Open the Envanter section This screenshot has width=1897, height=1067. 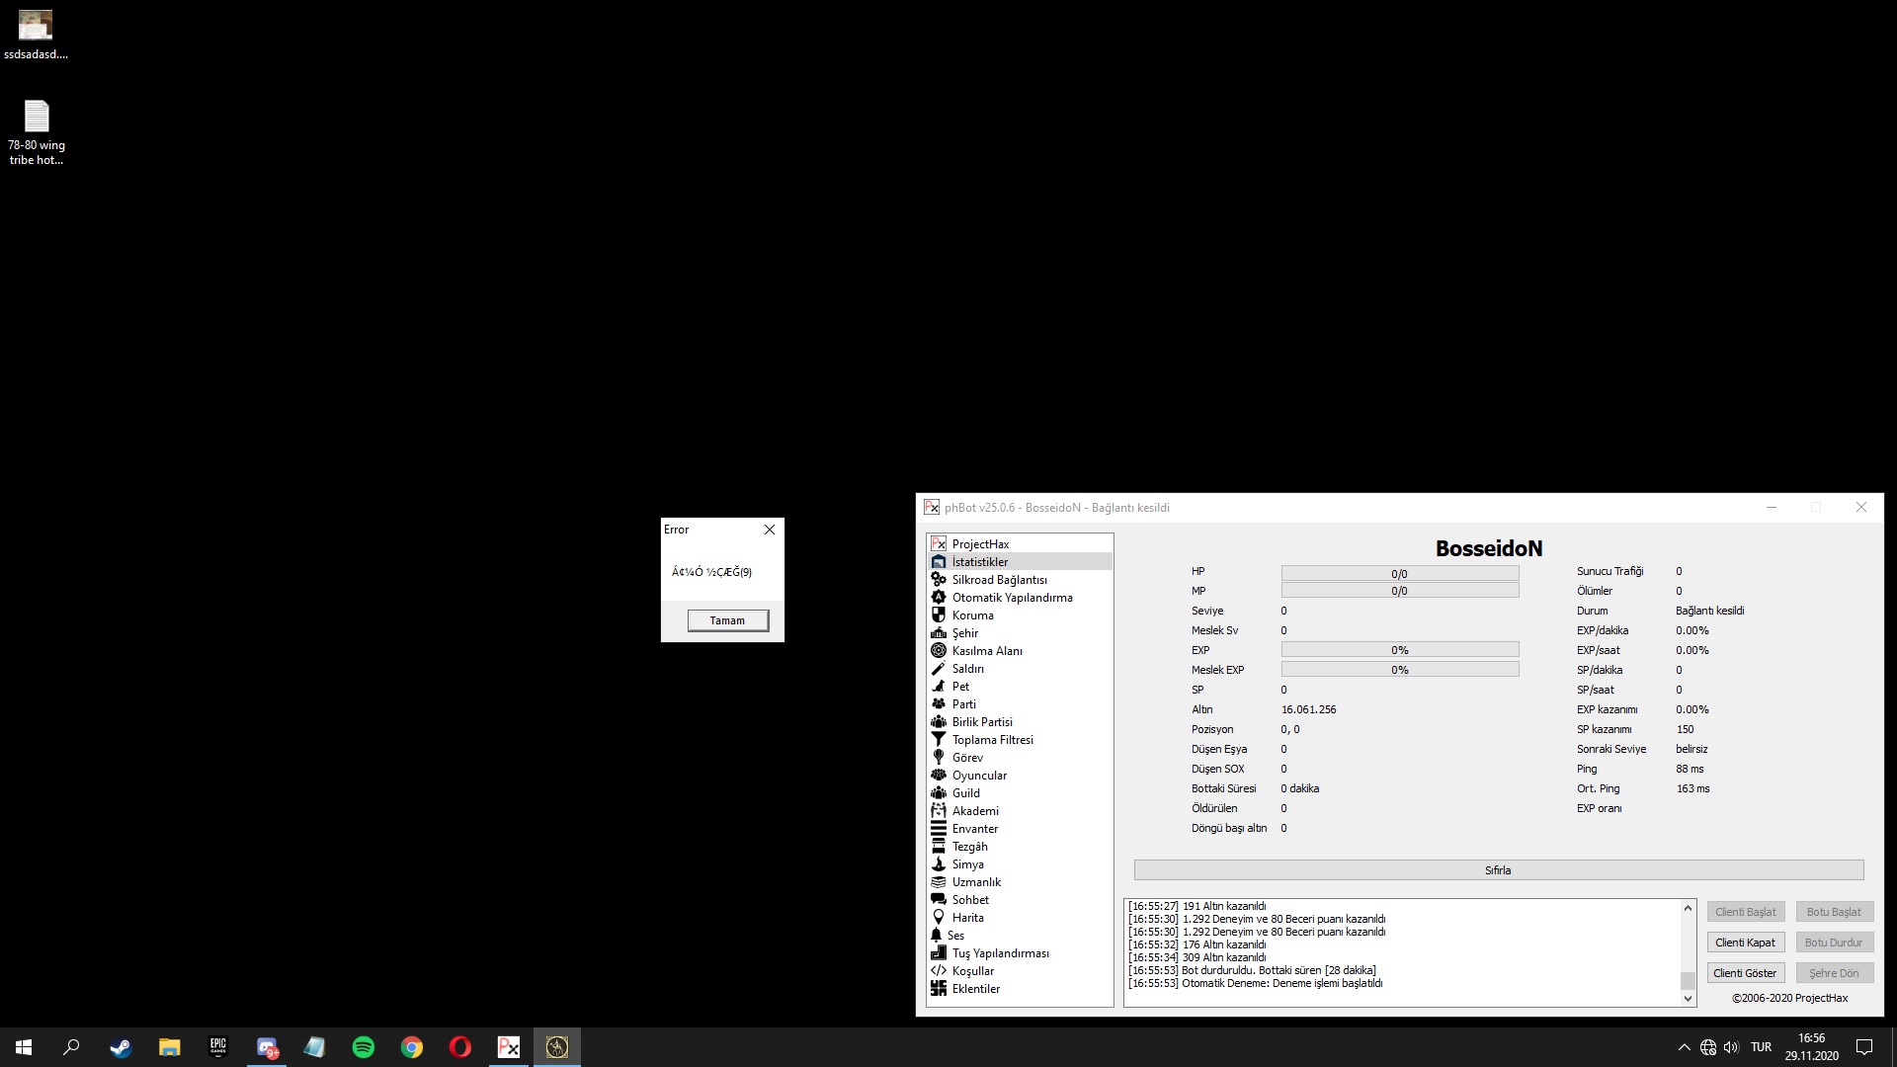pyautogui.click(x=974, y=829)
